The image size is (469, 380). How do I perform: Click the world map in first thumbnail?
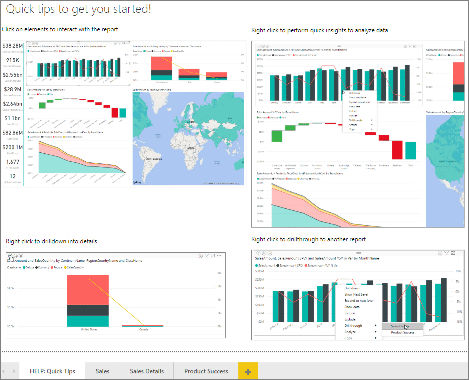coord(188,139)
